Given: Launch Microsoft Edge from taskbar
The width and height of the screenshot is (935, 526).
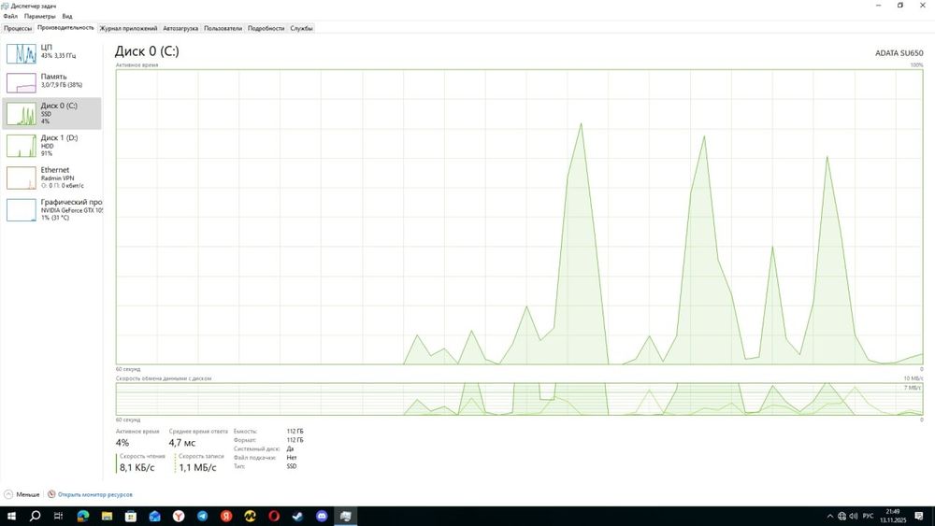Looking at the screenshot, I should (x=83, y=517).
